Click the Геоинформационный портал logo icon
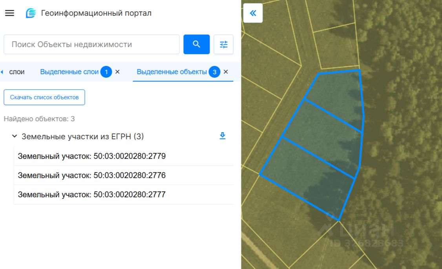This screenshot has width=442, height=269. click(x=31, y=13)
